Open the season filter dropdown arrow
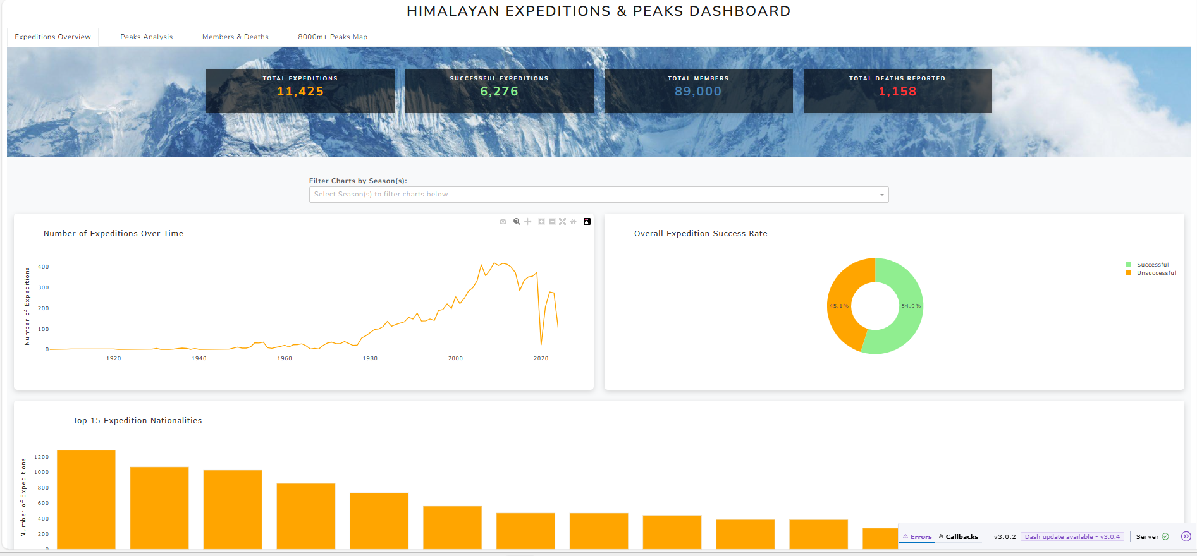1197x556 pixels. tap(881, 195)
